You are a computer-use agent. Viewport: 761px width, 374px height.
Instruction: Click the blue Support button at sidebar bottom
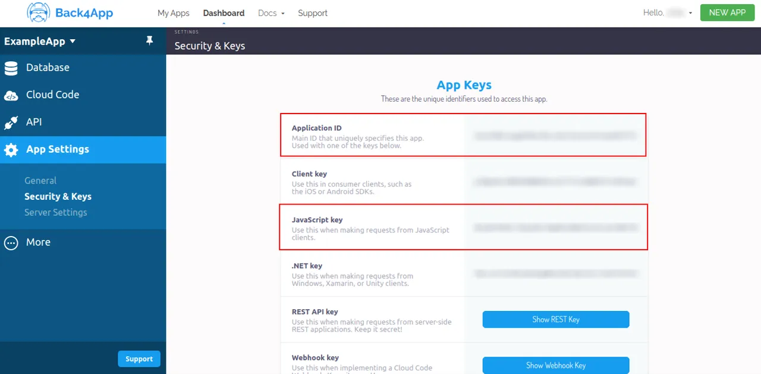(139, 359)
